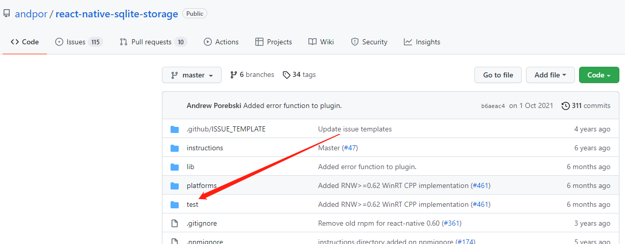Open the lib folder
Screen dimensions: 625x244
[x=190, y=167]
